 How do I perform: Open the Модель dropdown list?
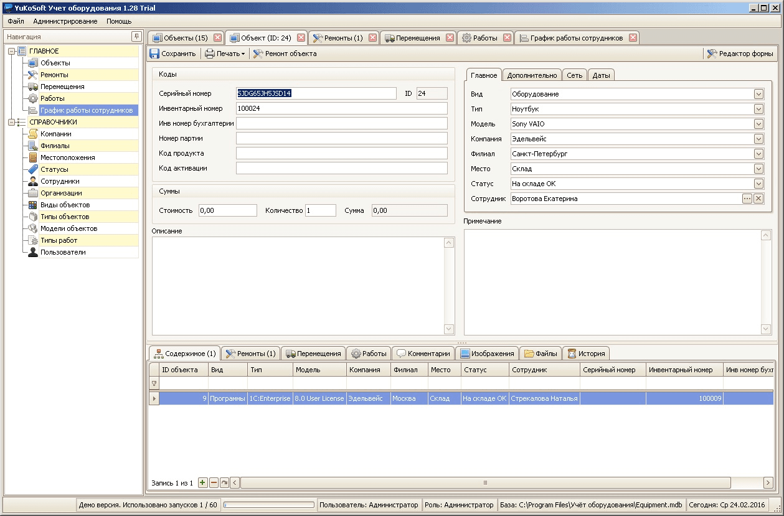(x=758, y=124)
